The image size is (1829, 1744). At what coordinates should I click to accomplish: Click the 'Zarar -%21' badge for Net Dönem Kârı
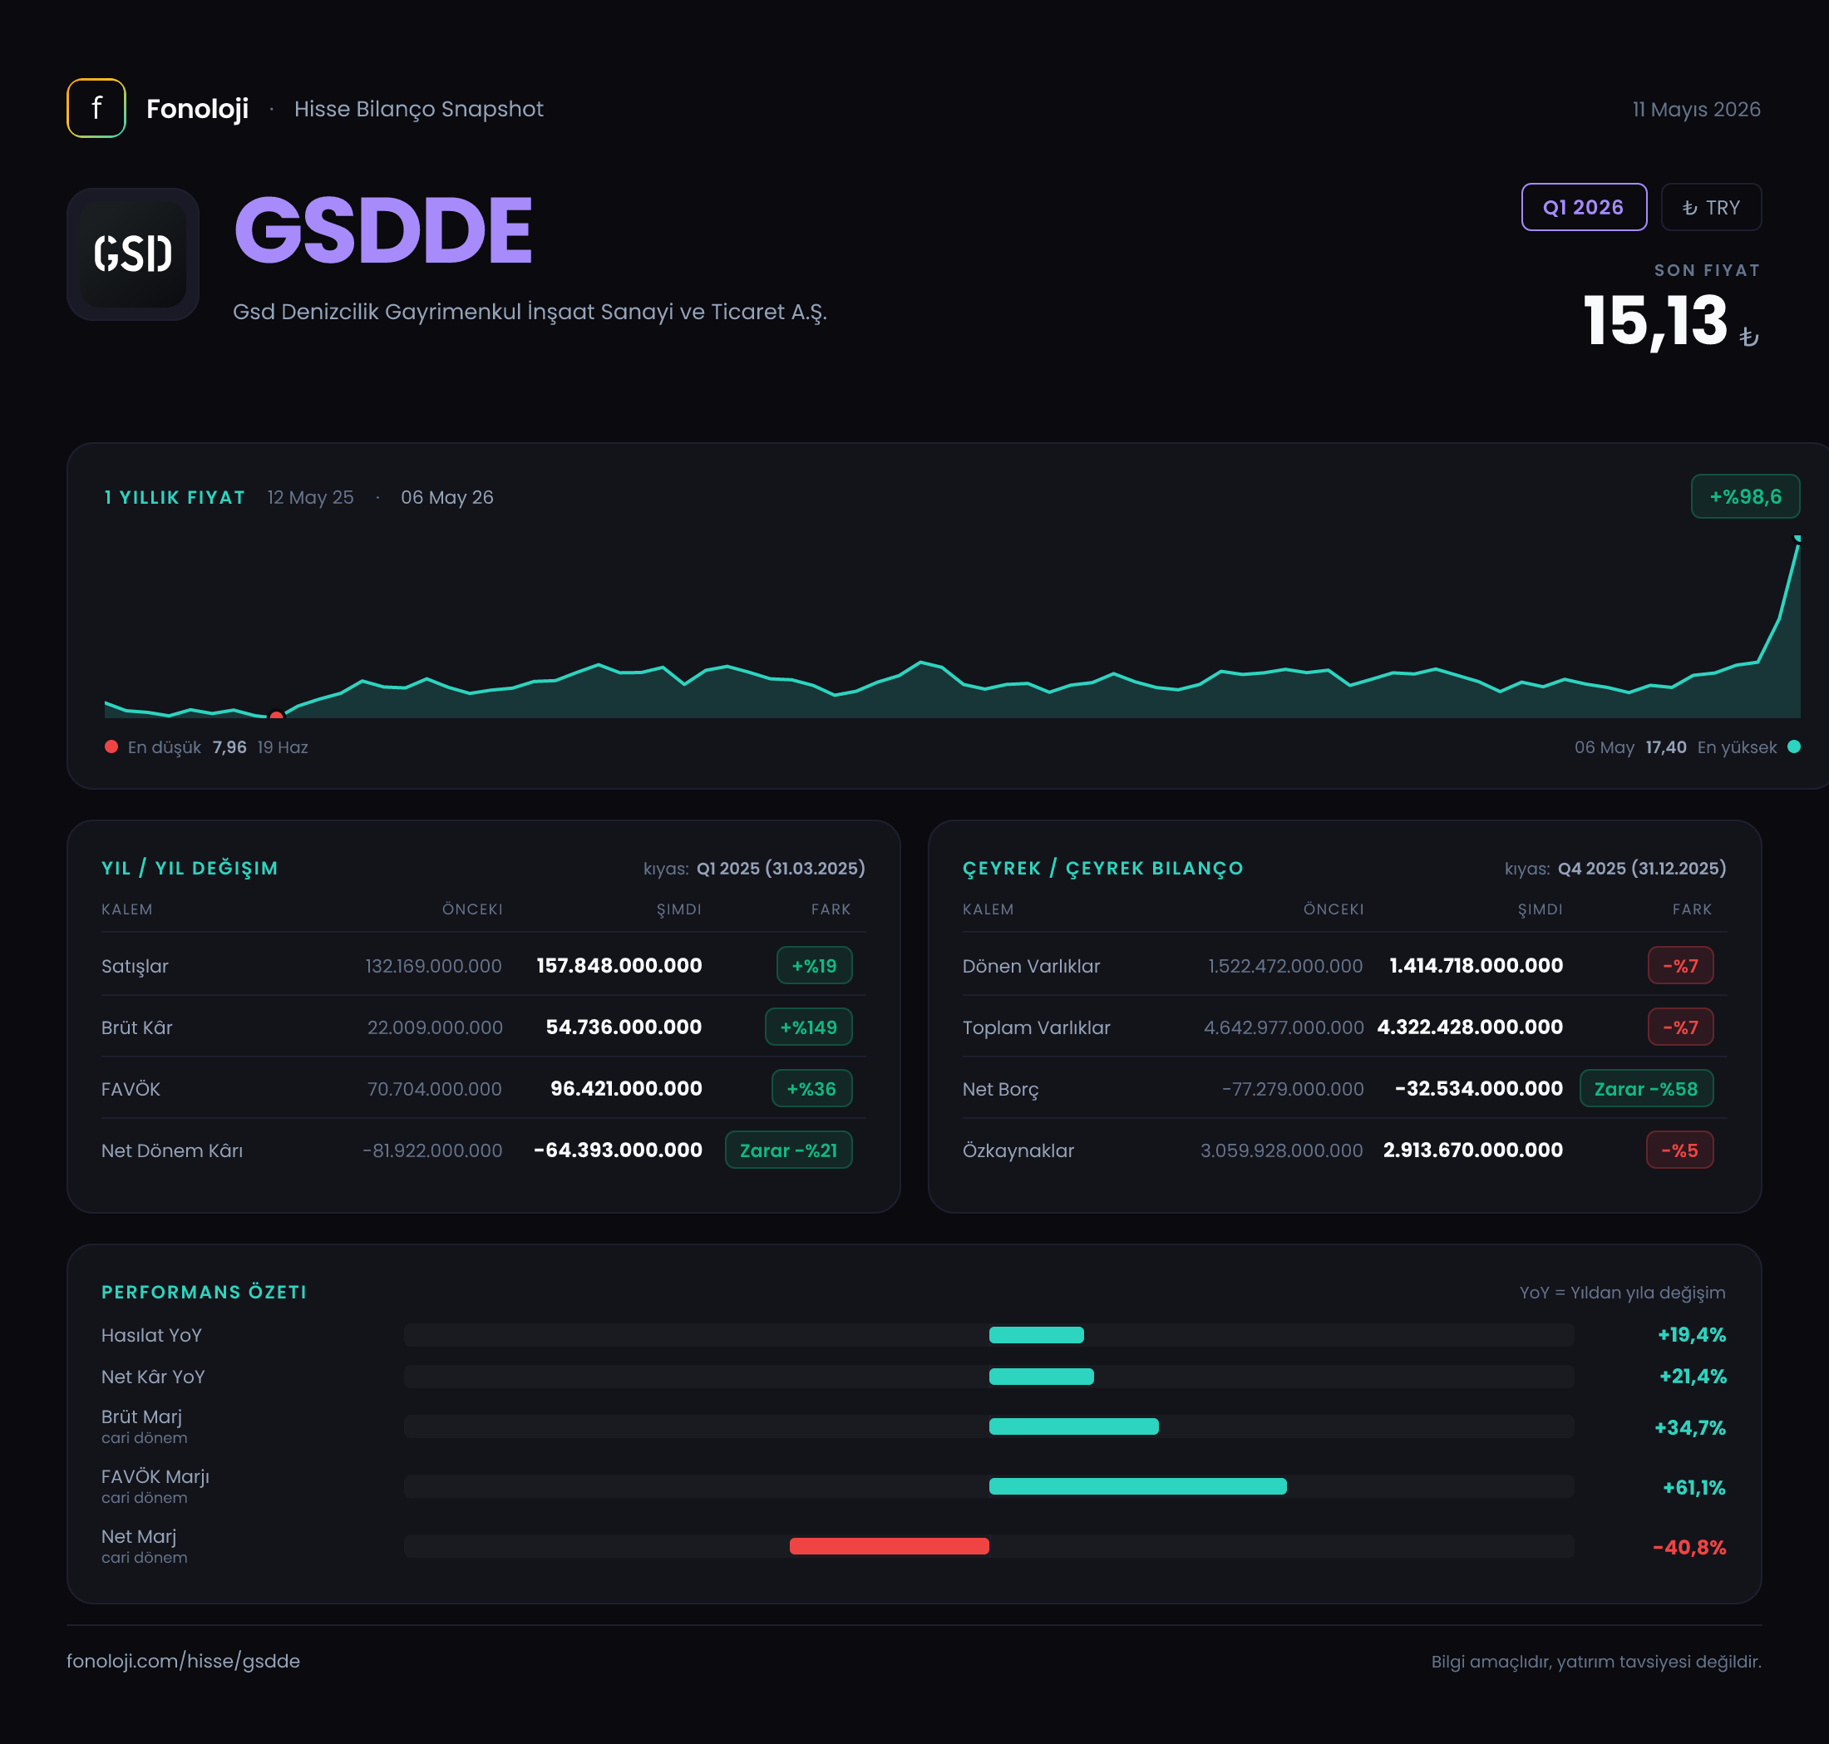pyautogui.click(x=788, y=1150)
